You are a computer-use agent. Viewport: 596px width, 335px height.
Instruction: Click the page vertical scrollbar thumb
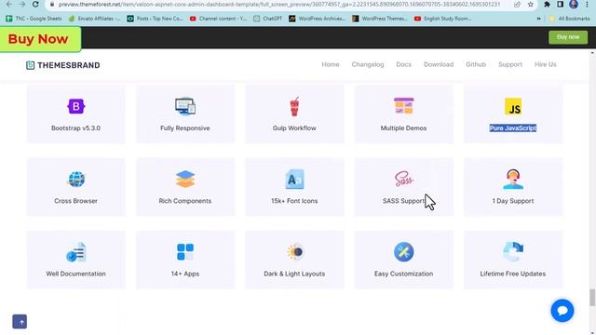tap(592, 297)
